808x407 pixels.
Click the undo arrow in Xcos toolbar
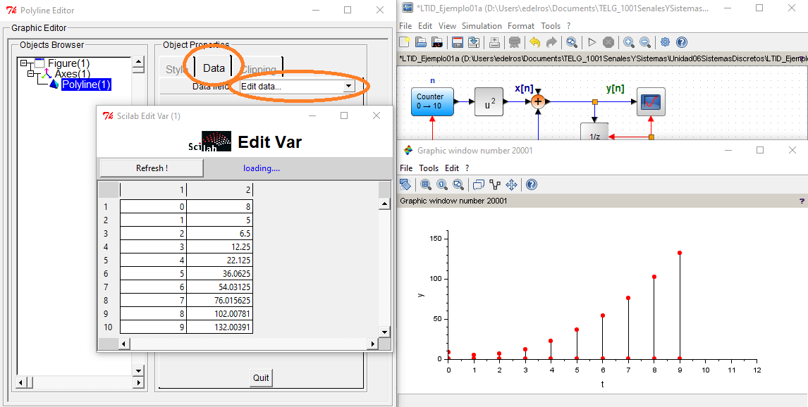[535, 43]
